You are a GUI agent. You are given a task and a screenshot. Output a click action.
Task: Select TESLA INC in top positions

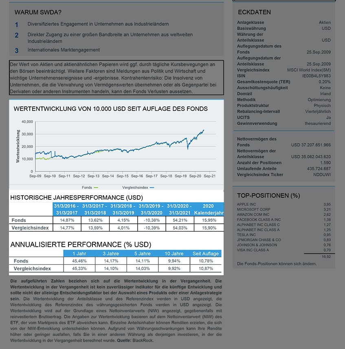tap(246, 235)
